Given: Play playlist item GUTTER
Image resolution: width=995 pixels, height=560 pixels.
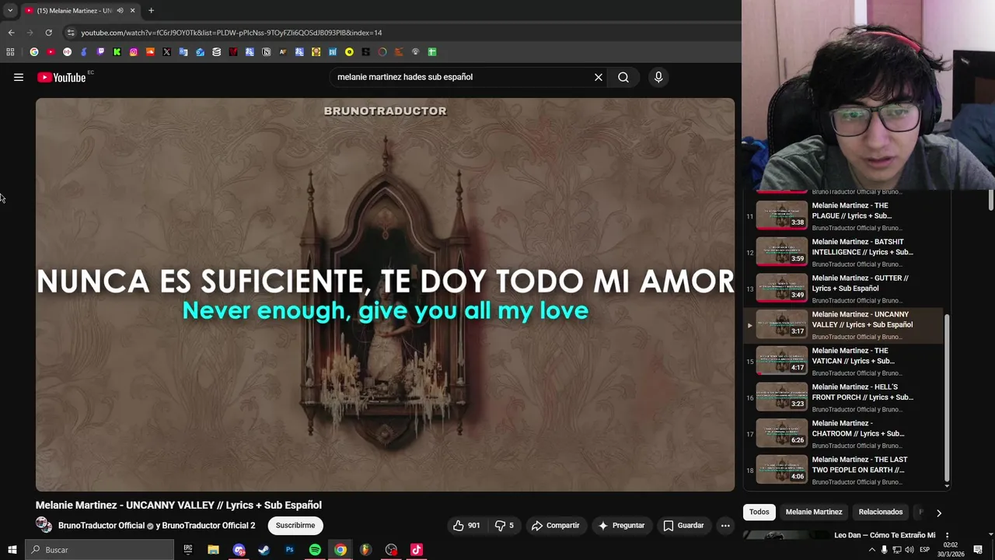Looking at the screenshot, I should 844,289.
